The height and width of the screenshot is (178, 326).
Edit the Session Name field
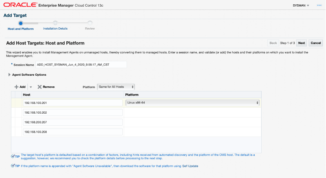(x=81, y=65)
